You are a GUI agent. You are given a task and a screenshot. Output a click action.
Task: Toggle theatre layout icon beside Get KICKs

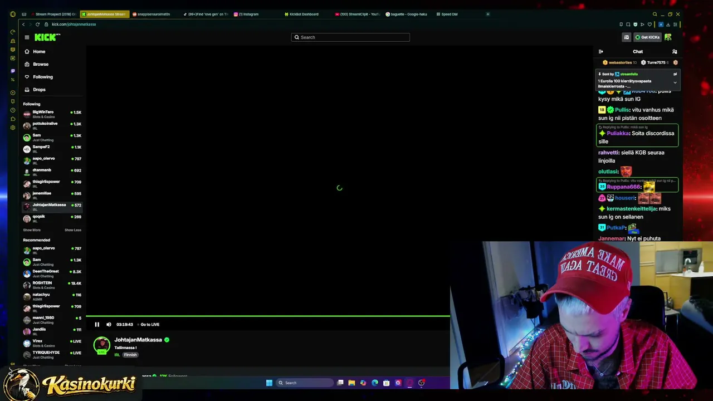[627, 37]
